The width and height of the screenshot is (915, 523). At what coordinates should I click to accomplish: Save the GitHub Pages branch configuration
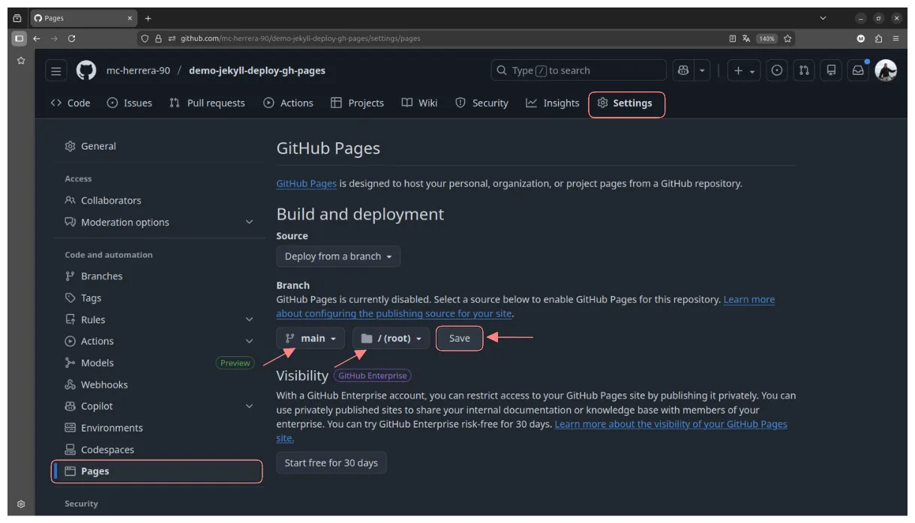click(458, 338)
